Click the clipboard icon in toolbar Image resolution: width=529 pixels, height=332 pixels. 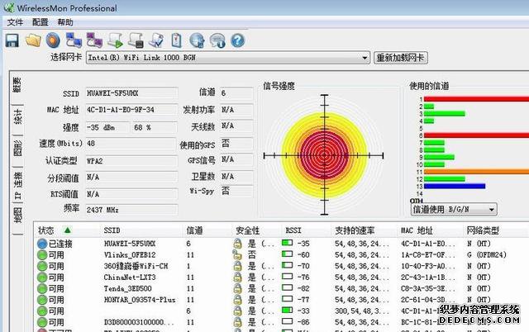(x=176, y=40)
